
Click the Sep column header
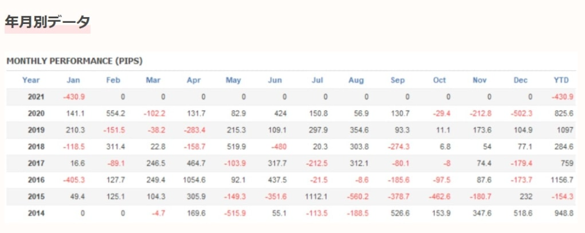click(x=398, y=80)
